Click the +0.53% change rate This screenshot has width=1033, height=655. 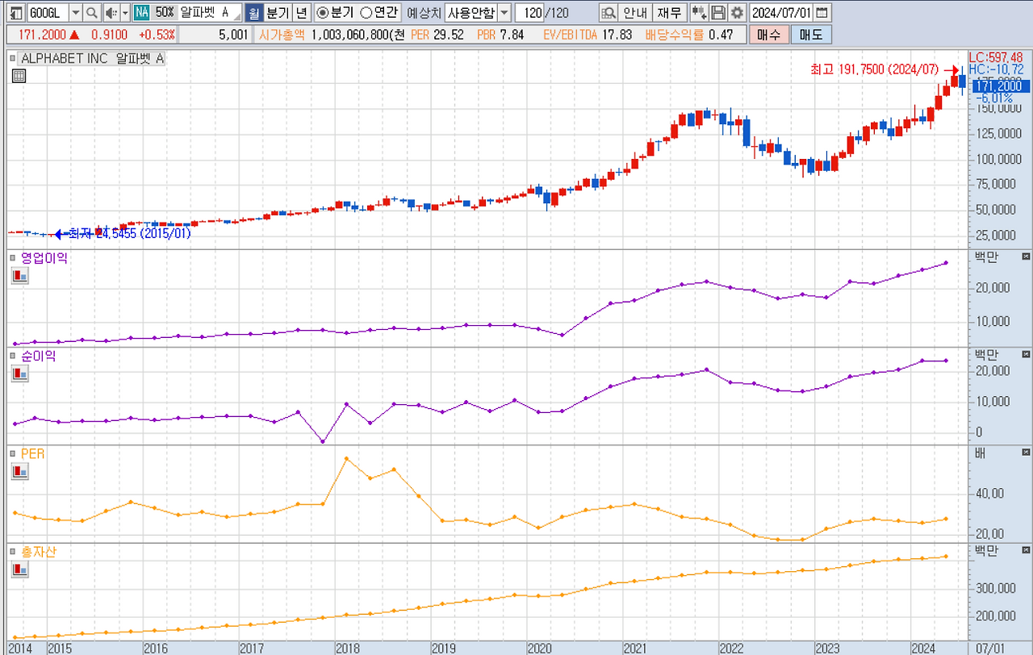click(157, 35)
